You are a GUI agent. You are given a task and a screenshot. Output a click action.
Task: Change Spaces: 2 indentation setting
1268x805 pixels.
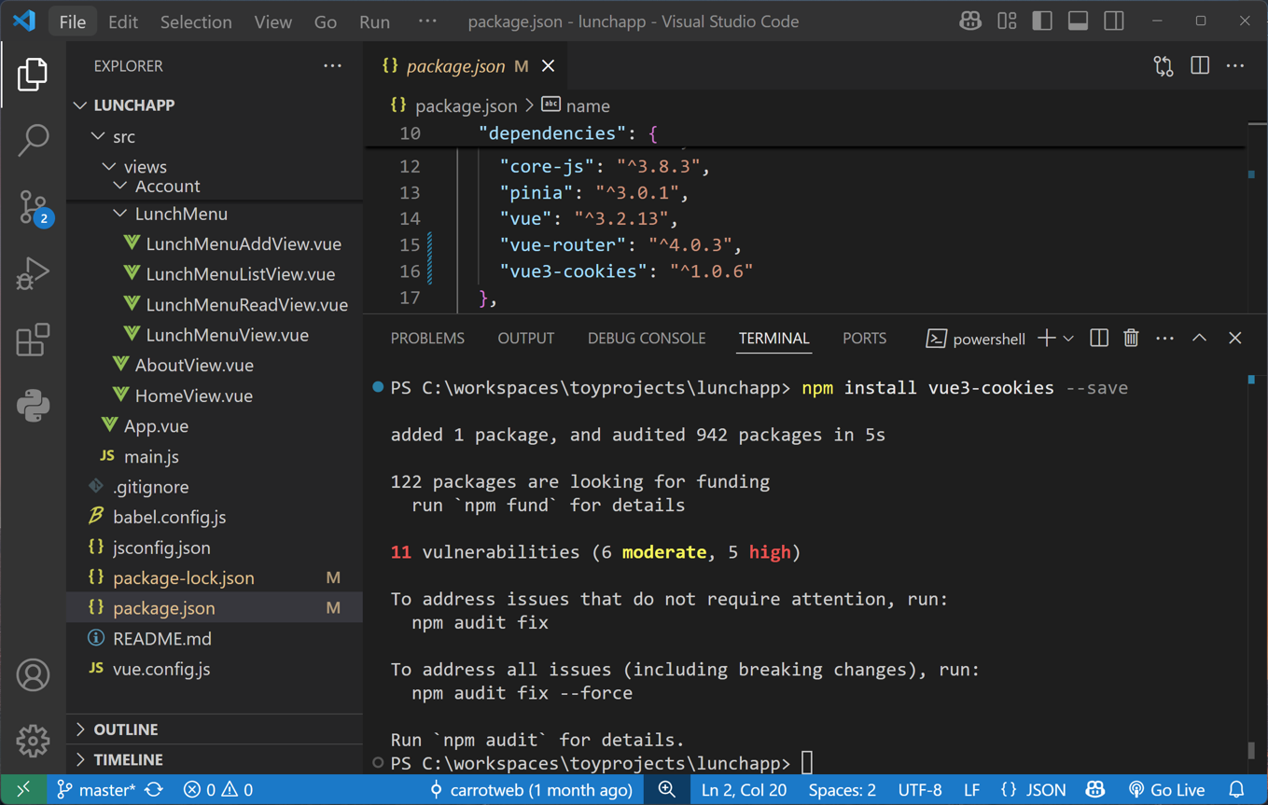click(x=842, y=790)
